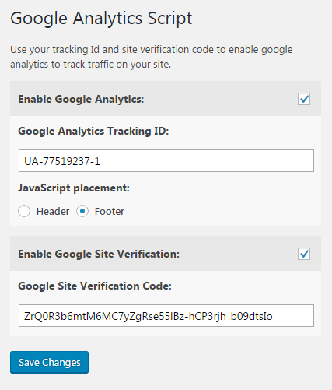This screenshot has height=390, width=332.
Task: Click the UA-77519237-1 text in the field
Action: tap(62, 161)
